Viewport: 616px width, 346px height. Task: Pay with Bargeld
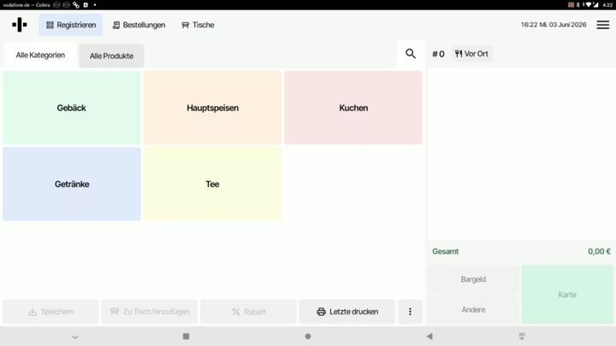pyautogui.click(x=473, y=279)
